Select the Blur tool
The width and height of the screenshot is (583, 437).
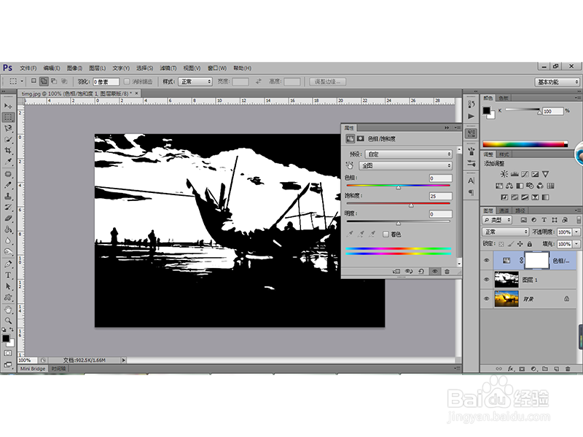tap(8, 241)
